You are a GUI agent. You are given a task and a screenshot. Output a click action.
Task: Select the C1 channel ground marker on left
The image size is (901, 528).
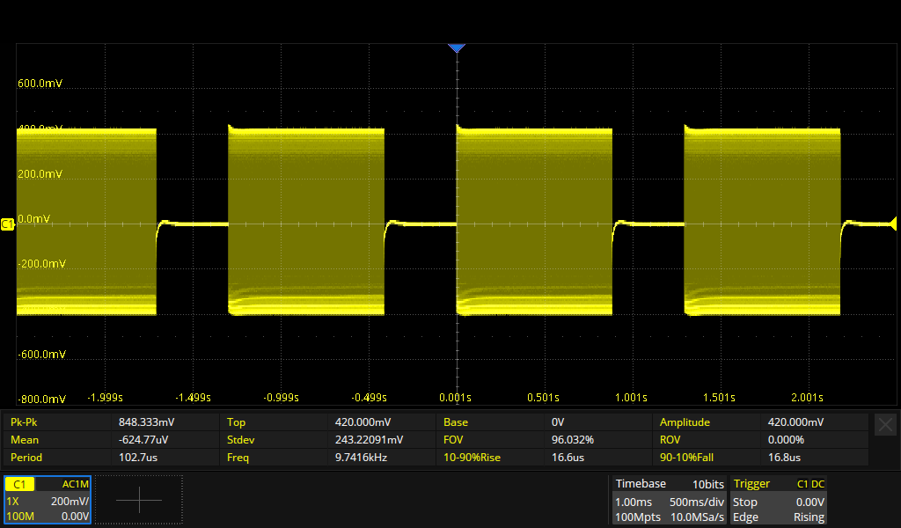(8, 225)
